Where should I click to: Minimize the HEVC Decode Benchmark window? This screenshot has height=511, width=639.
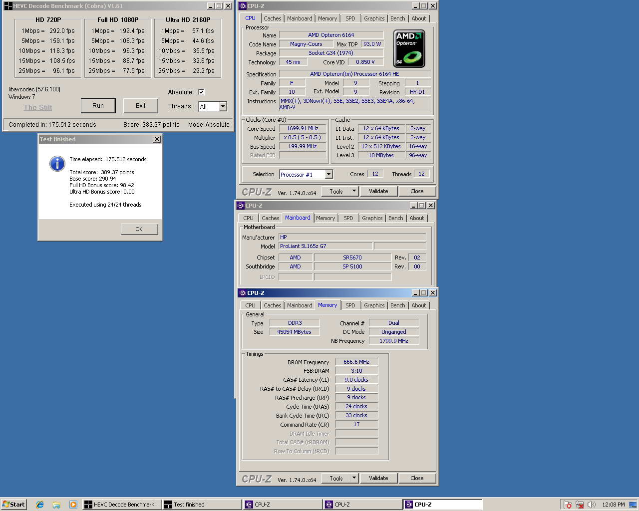click(210, 6)
